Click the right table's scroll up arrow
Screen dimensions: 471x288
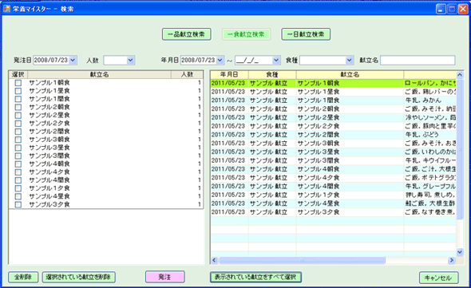(460, 75)
